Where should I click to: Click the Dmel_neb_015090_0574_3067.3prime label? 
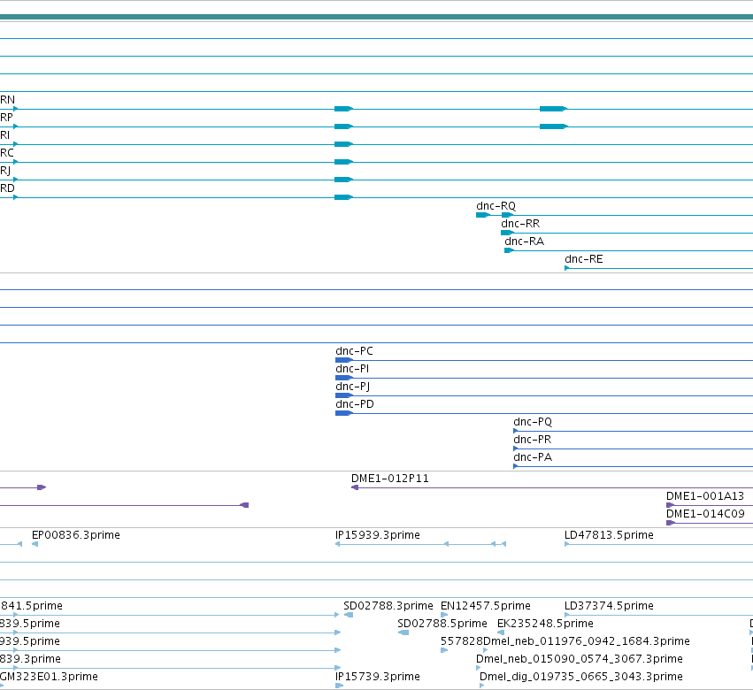click(580, 659)
